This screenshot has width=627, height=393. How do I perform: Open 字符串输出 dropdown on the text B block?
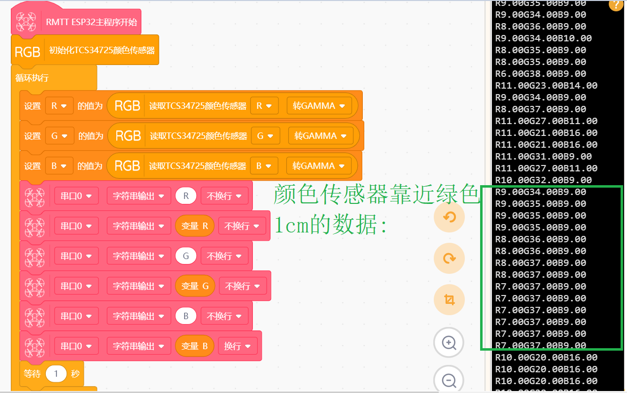139,316
